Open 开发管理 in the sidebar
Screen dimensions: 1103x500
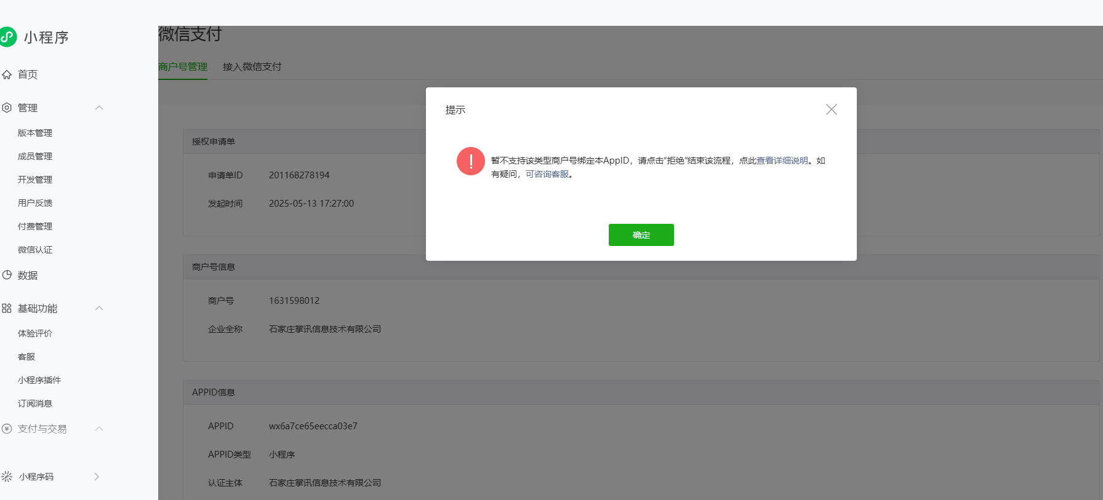[35, 180]
